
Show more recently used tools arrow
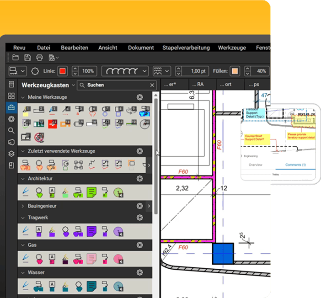[149, 165]
